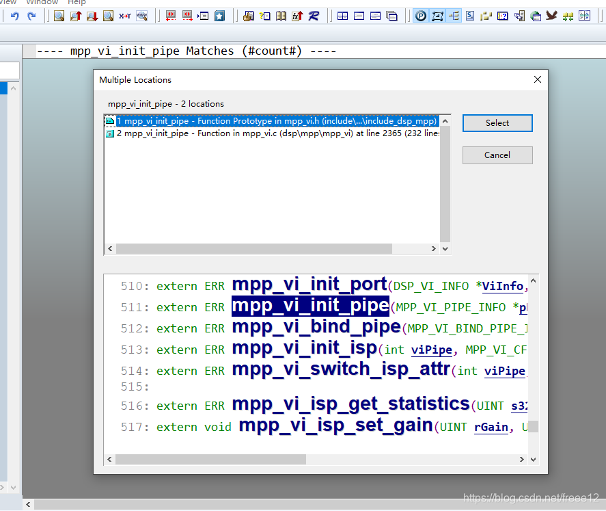Toggle the Symbol tree window button

click(454, 16)
